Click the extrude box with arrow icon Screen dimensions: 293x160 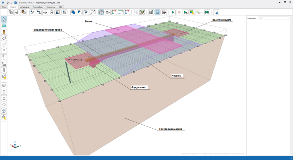tap(4, 111)
